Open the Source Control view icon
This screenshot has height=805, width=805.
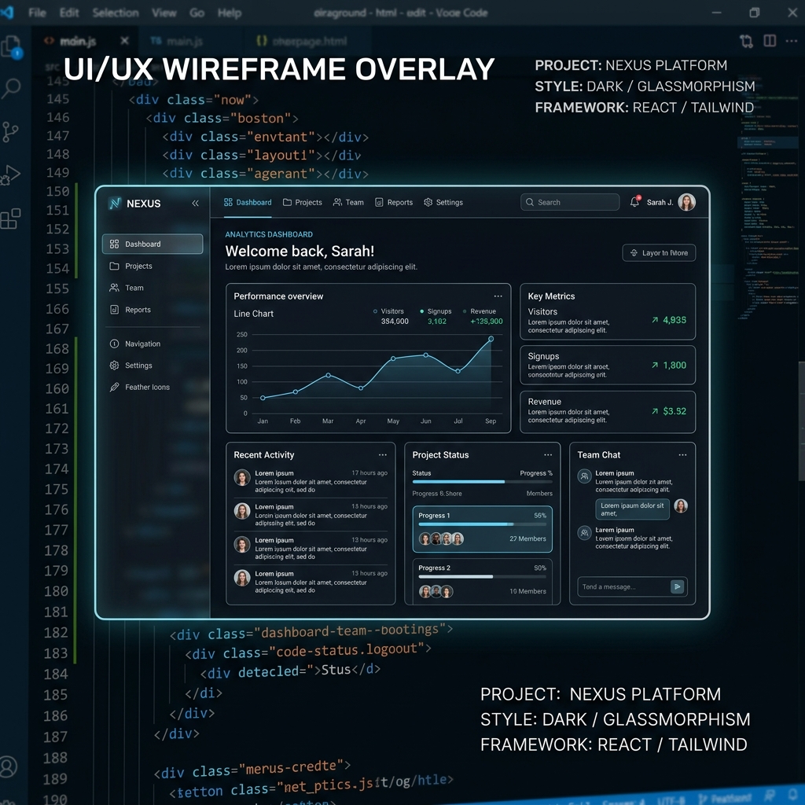(x=10, y=131)
